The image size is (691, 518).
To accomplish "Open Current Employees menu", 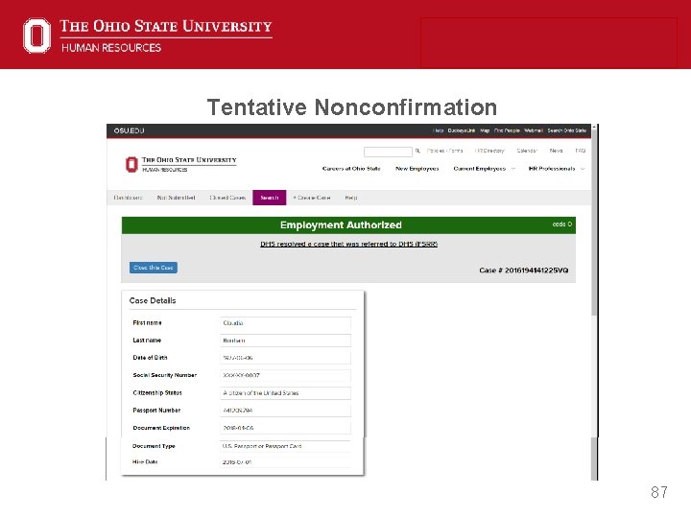I will point(480,169).
